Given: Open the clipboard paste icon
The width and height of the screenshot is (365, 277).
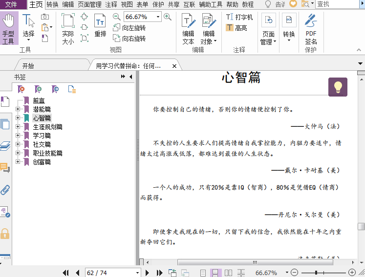Looking at the screenshot, I should (45, 27).
